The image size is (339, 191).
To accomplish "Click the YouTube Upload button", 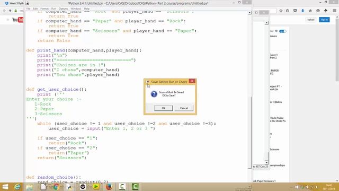I will click(x=311, y=20).
